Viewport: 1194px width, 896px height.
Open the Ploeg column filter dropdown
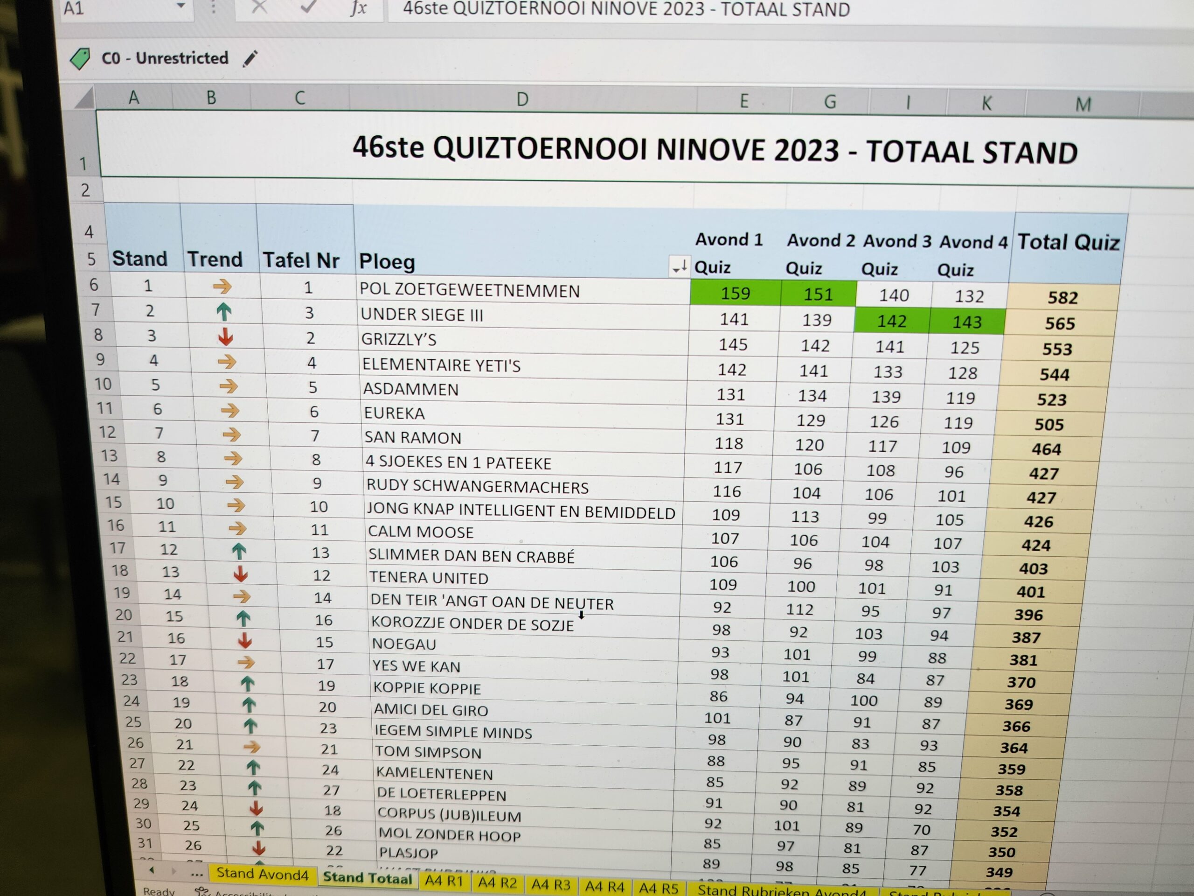(680, 266)
